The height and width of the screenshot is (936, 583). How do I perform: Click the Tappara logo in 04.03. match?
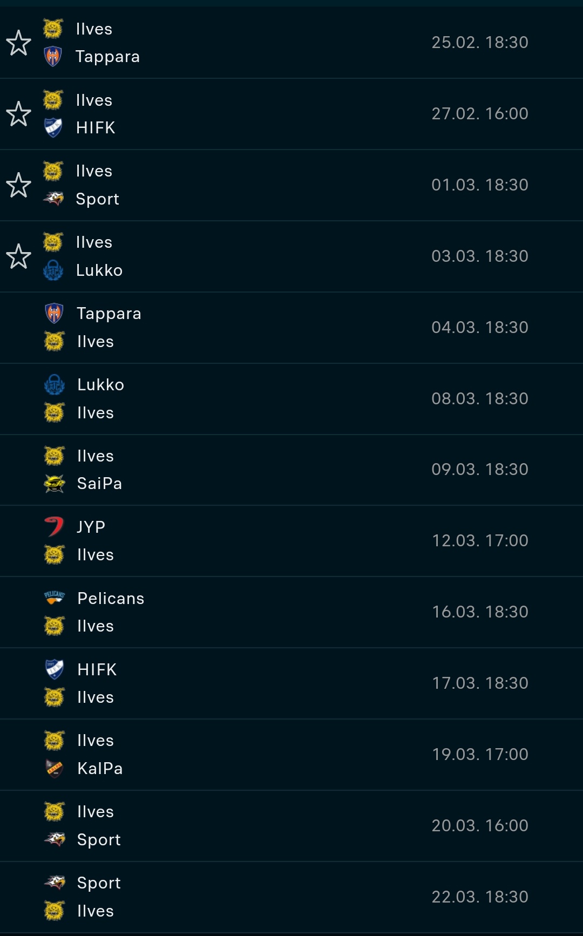pos(54,313)
